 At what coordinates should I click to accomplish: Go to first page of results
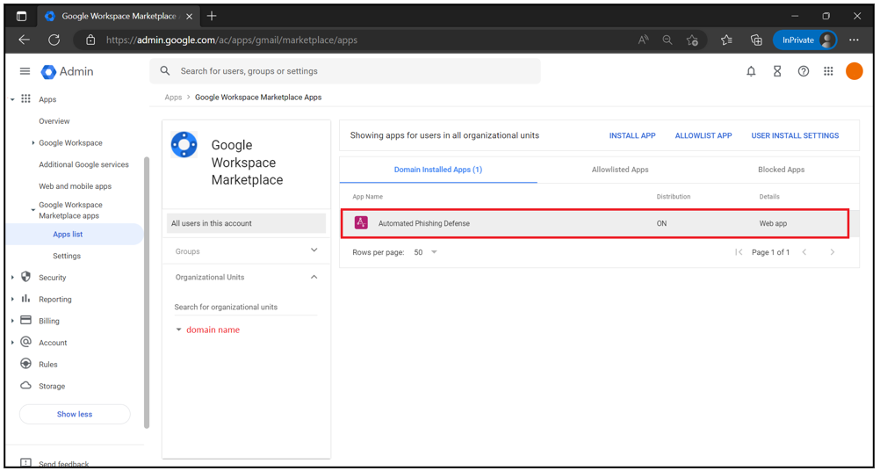[x=739, y=252]
